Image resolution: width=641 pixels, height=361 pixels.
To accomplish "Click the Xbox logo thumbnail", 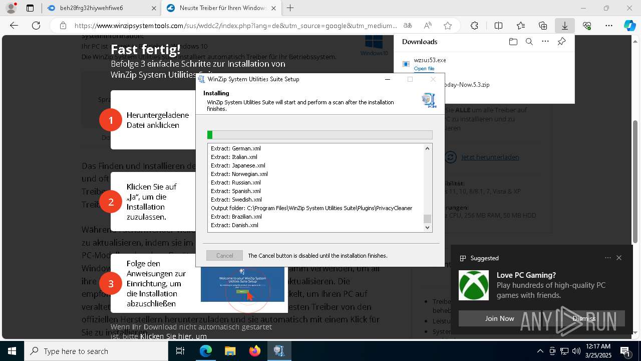I will (474, 285).
